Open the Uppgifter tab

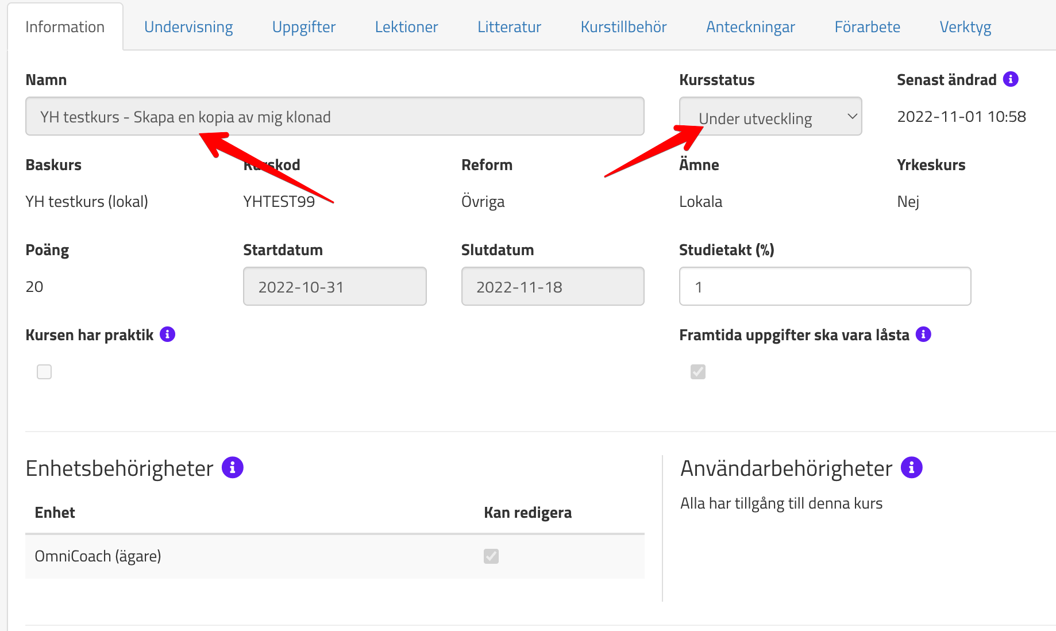click(303, 27)
